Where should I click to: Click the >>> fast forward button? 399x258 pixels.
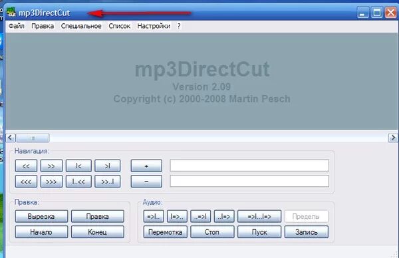coord(51,182)
